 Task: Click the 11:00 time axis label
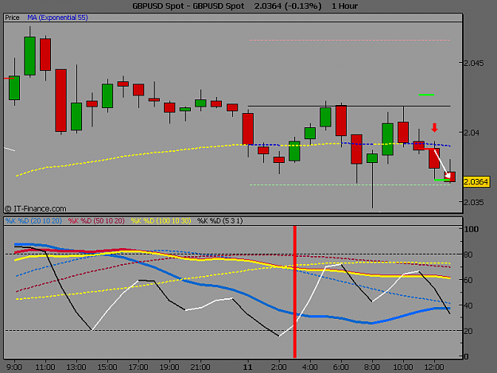(45, 367)
